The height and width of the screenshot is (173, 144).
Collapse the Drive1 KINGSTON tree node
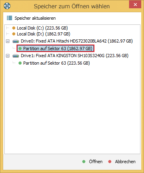(x=8, y=56)
